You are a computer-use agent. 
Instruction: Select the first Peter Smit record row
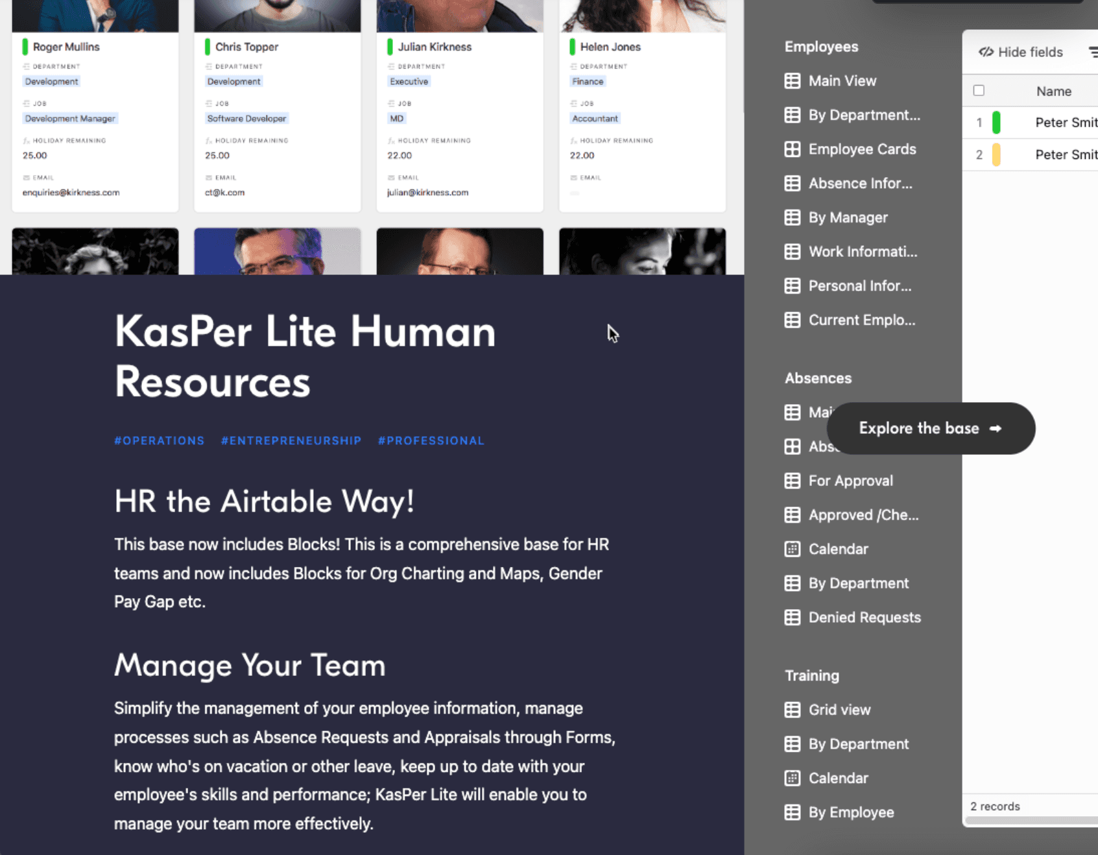[1030, 123]
